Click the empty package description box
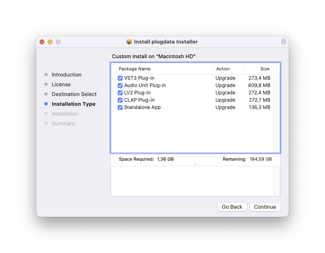 click(x=191, y=181)
